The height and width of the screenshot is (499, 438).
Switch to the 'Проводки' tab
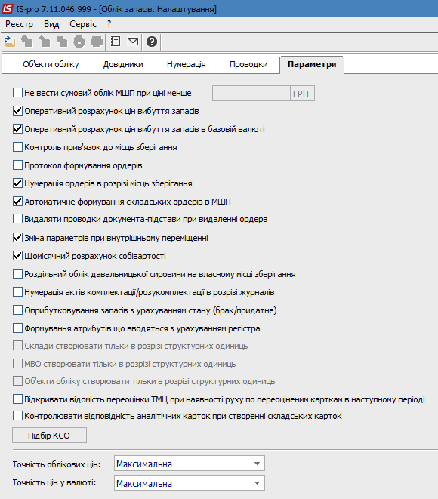[x=248, y=64]
